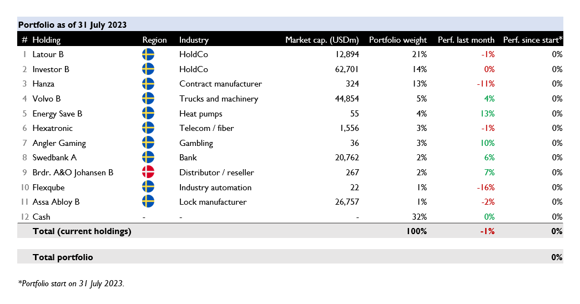Image resolution: width=580 pixels, height=304 pixels.
Task: Click the Assa Abloy B holding name
Action: 56,202
